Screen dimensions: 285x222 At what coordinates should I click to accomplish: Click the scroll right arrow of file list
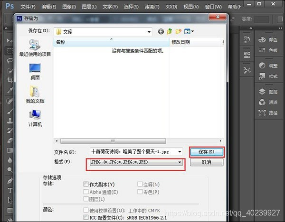pyautogui.click(x=220, y=141)
